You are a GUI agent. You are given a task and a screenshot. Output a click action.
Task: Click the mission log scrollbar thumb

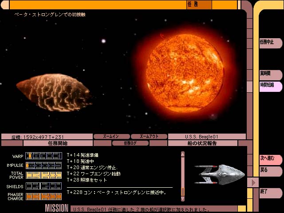(183, 192)
